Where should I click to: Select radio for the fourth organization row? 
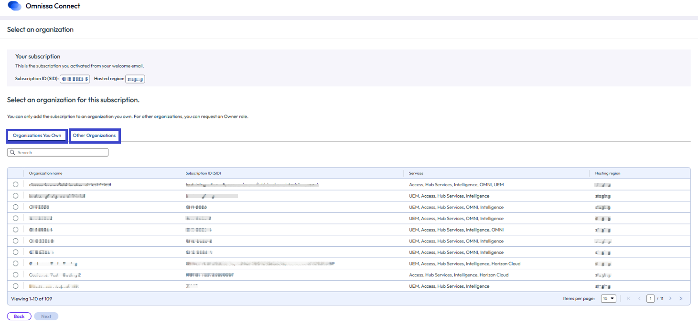[x=16, y=218]
